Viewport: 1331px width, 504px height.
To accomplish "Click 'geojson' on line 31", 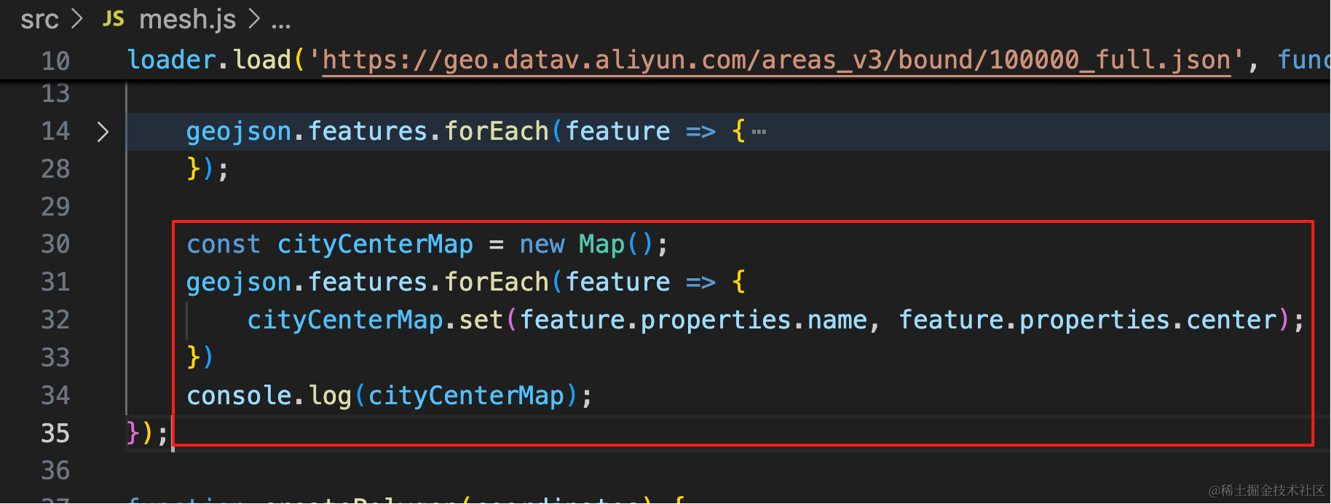I will coord(239,283).
